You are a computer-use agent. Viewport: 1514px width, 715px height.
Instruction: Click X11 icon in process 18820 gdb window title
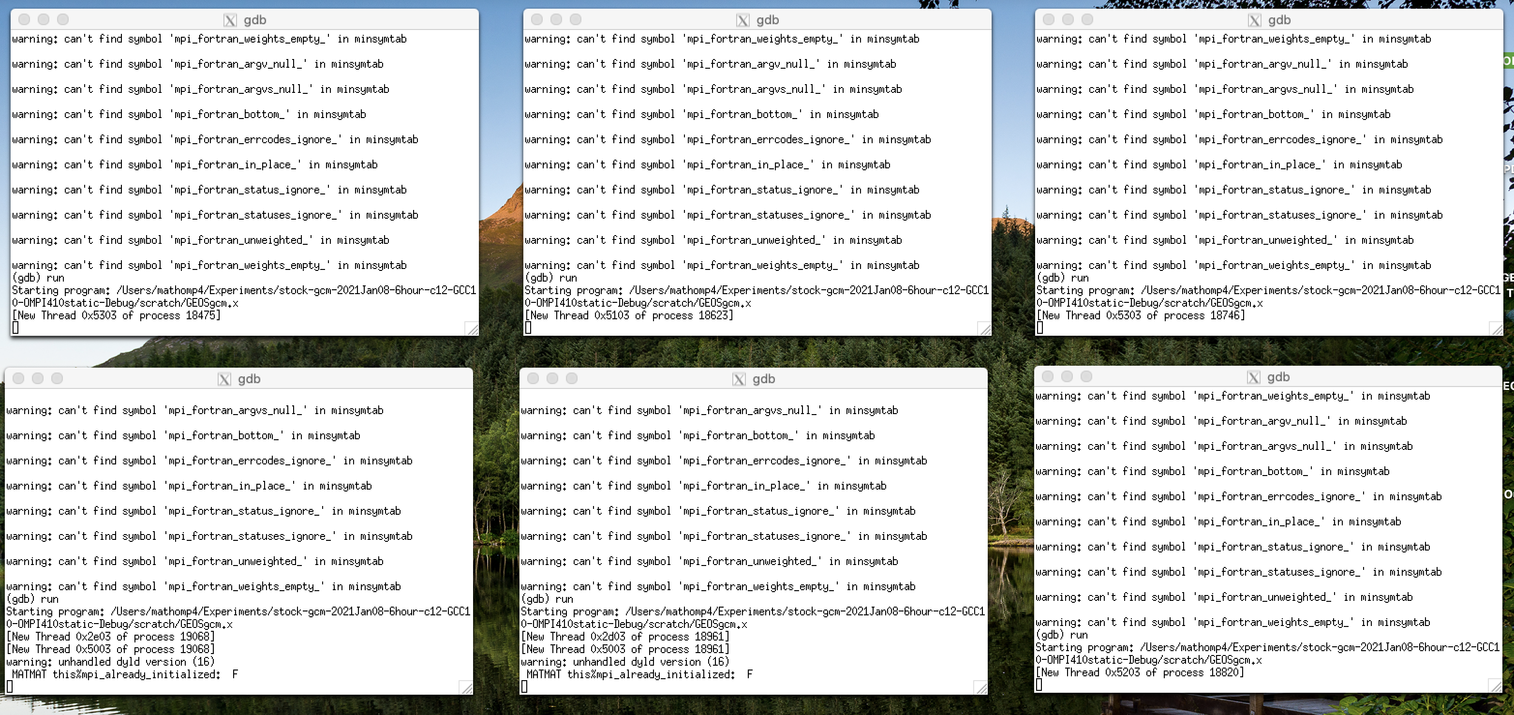coord(1253,377)
